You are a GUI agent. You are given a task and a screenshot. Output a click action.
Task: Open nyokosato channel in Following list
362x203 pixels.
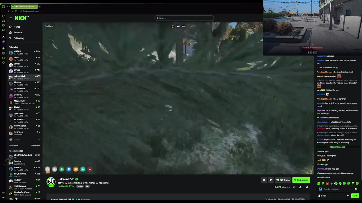(x=24, y=115)
